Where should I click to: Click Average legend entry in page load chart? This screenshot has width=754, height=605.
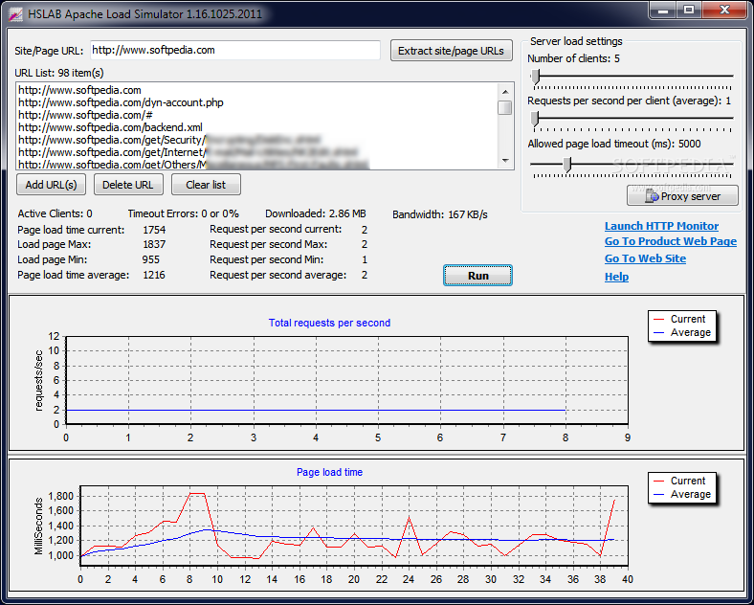(x=682, y=494)
